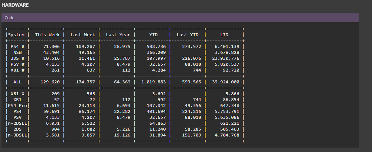The height and width of the screenshot is (152, 372).
Task: Select ALL YTD total 1.019.883
Action: [153, 82]
